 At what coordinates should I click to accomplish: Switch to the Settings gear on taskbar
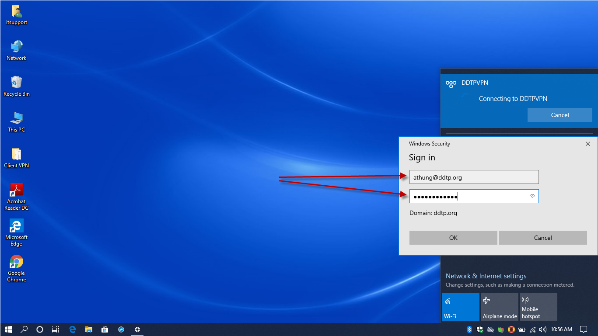[x=137, y=329]
